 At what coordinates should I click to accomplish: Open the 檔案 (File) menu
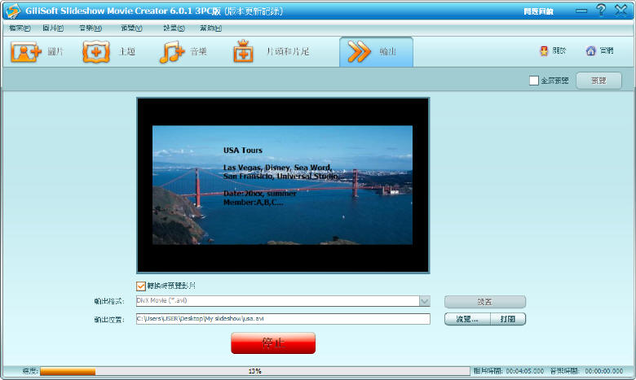(x=20, y=28)
